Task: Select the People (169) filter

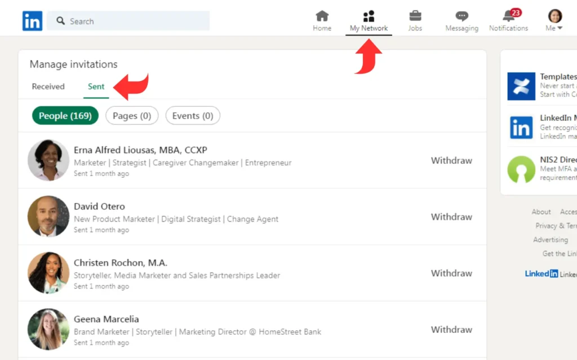Action: pos(65,116)
